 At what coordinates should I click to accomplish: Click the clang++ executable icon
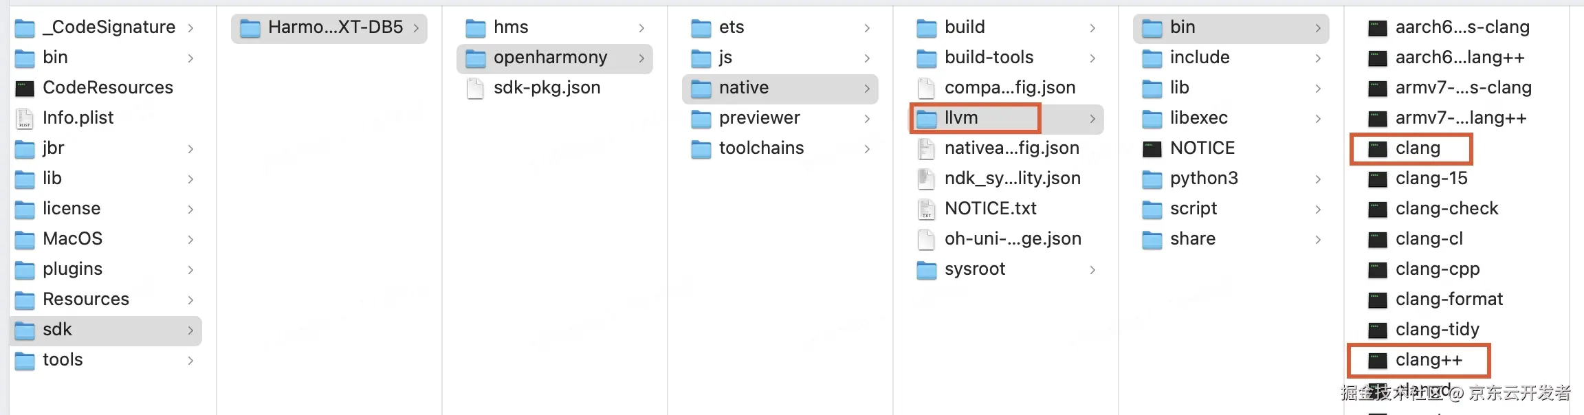pos(1377,360)
